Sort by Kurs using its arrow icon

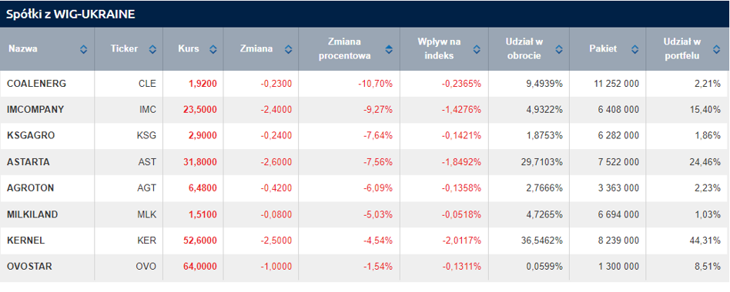(x=213, y=48)
